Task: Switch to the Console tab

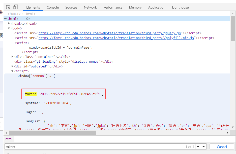Action: point(52,7)
